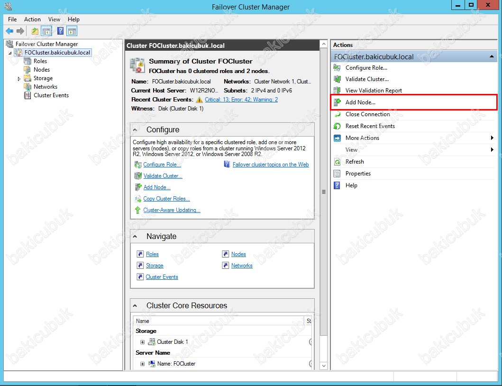The height and width of the screenshot is (386, 502).
Task: Open the Help menu in the menu bar
Action: [x=73, y=19]
